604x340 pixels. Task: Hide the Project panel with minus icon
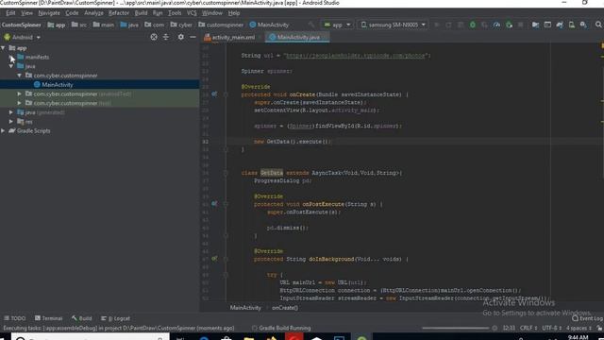pos(193,37)
